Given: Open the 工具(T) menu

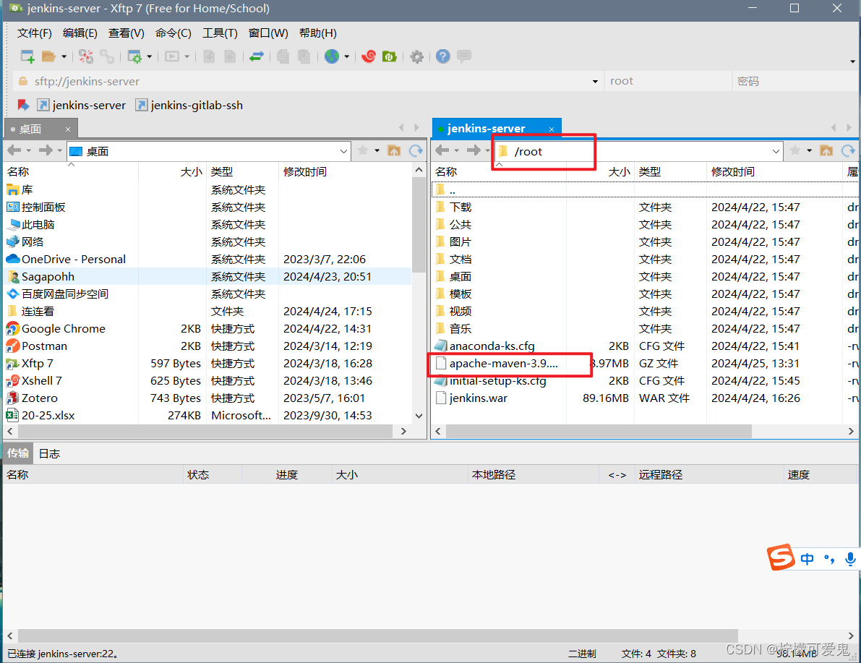Looking at the screenshot, I should click(220, 33).
